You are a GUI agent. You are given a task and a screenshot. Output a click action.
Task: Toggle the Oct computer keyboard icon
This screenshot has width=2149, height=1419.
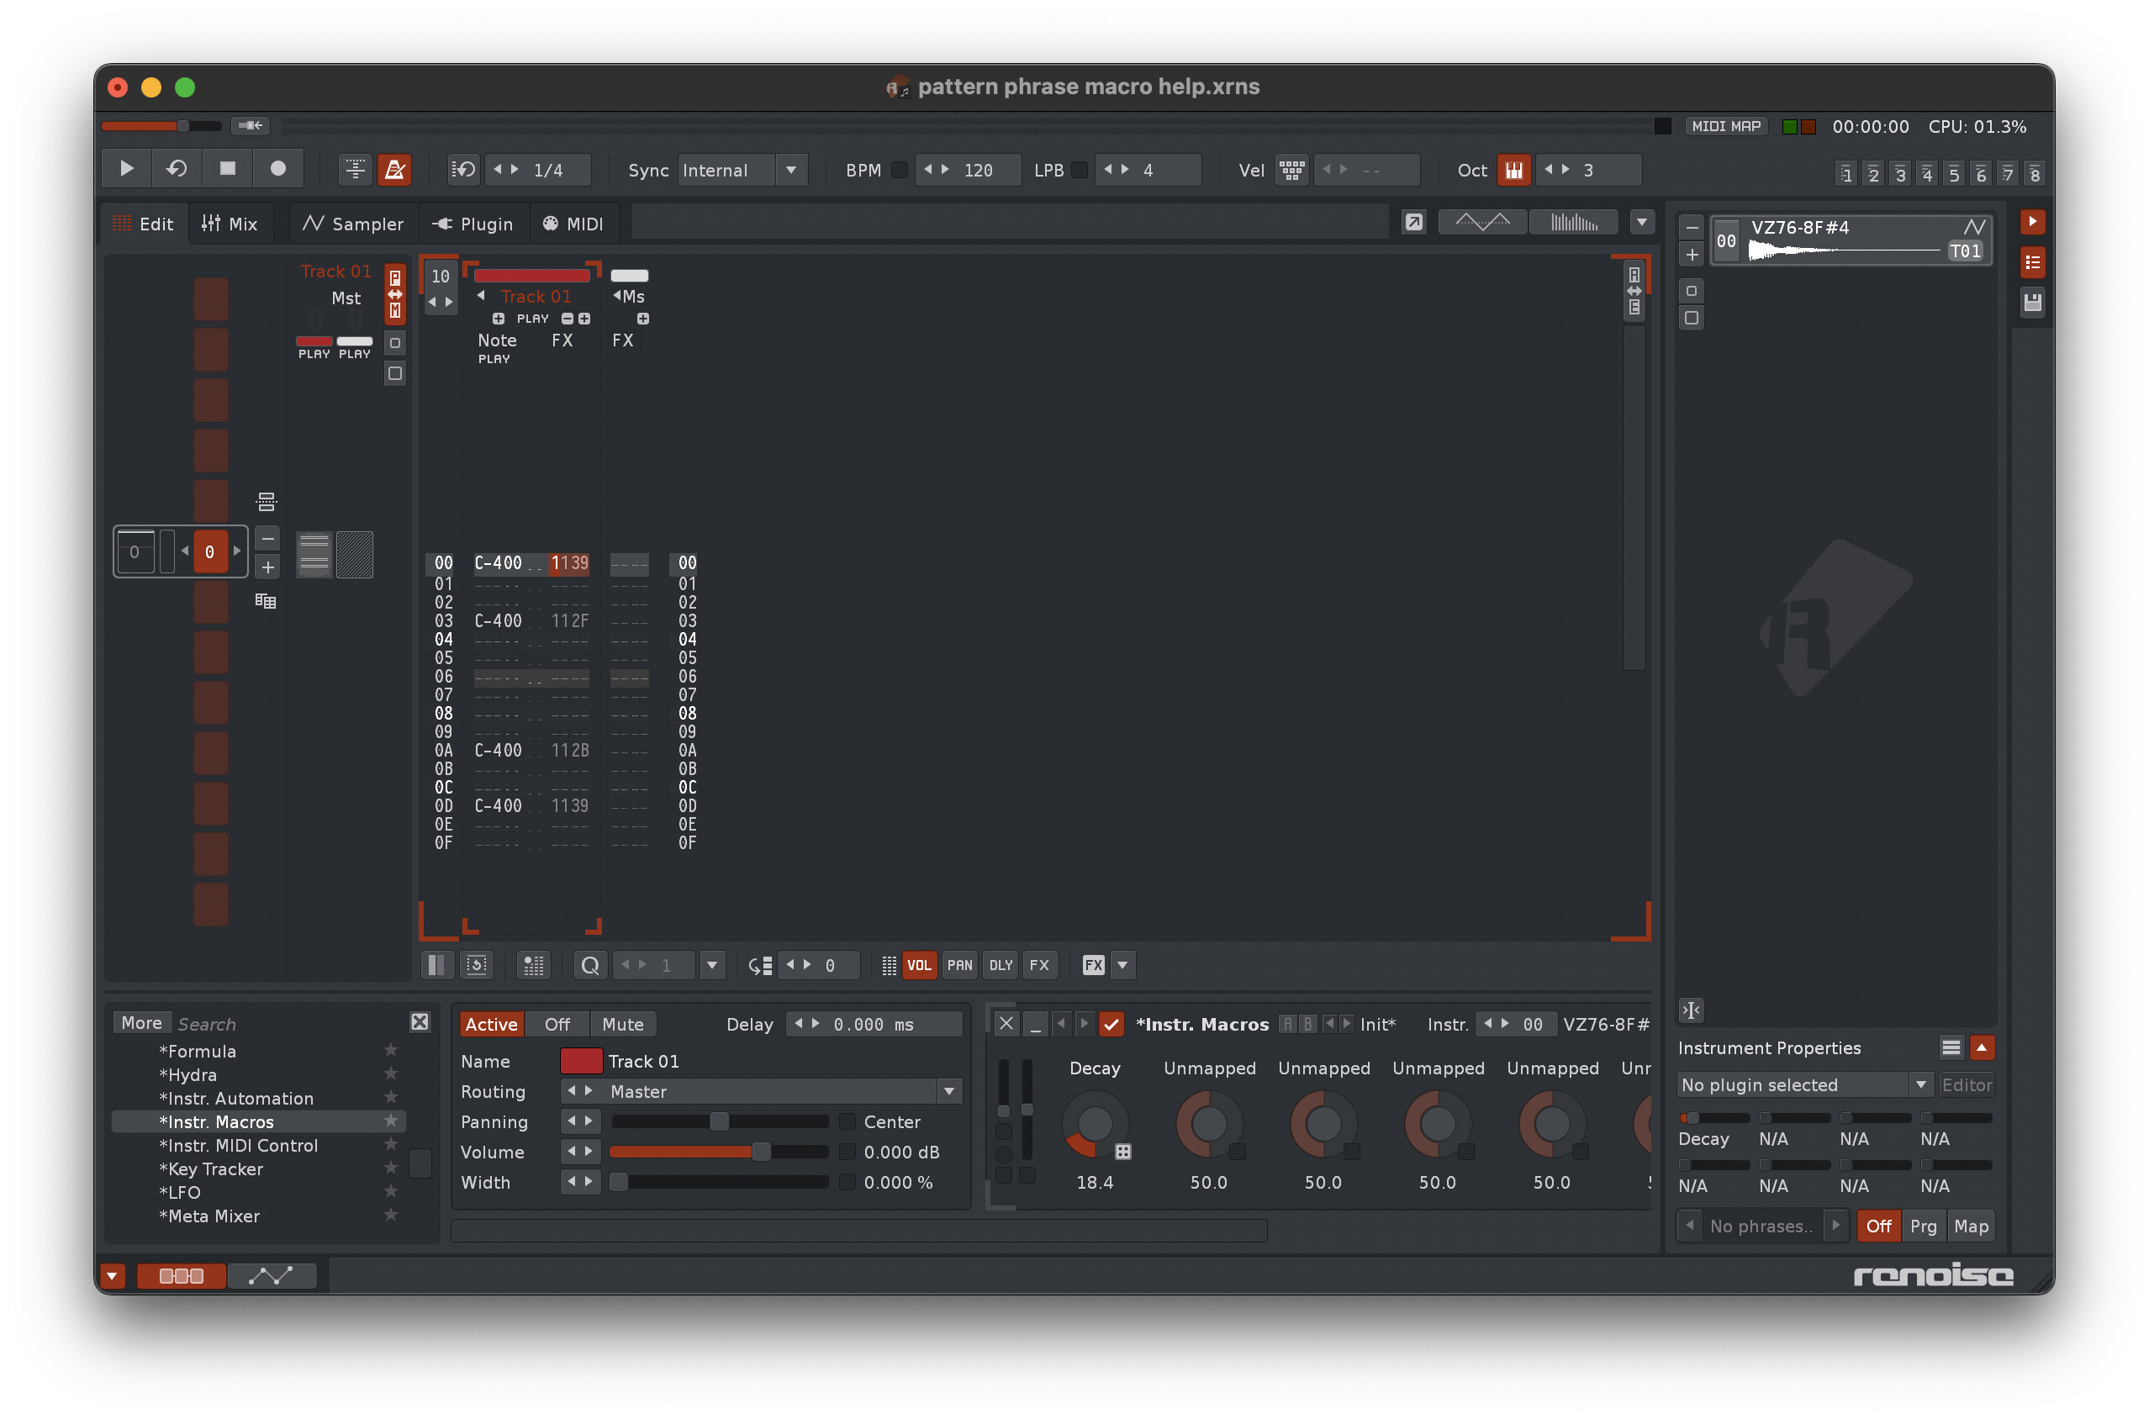pyautogui.click(x=1514, y=170)
